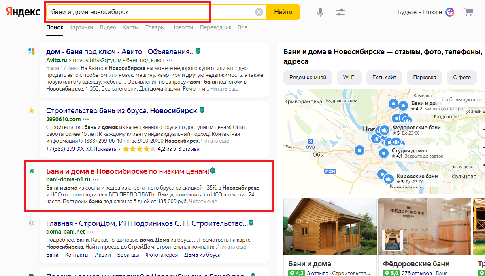
Task: Clear the search query with the X icon
Action: 259,12
